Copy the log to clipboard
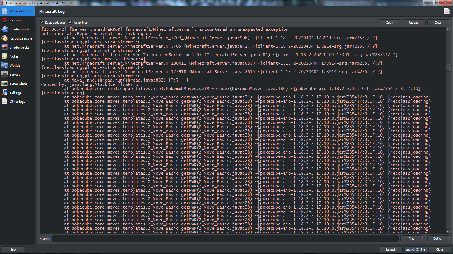Screen dimensions: 453x254 pos(390,23)
